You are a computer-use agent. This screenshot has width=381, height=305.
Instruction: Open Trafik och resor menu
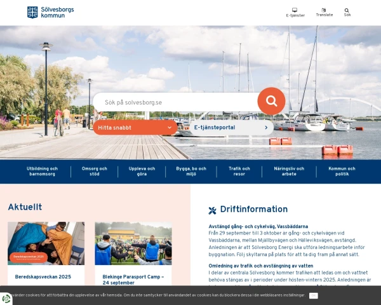[239, 171]
